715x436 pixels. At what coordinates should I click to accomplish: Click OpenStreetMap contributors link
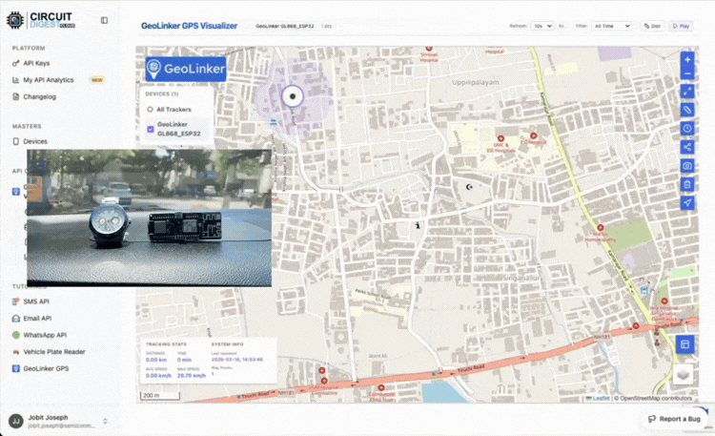(x=655, y=398)
